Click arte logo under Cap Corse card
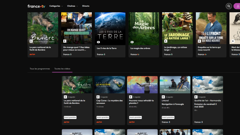This screenshot has height=135, width=240. pos(99,122)
